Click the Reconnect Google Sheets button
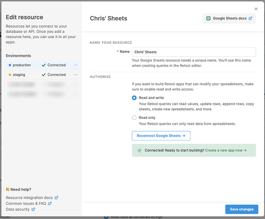The height and width of the screenshot is (219, 265). [x=161, y=136]
